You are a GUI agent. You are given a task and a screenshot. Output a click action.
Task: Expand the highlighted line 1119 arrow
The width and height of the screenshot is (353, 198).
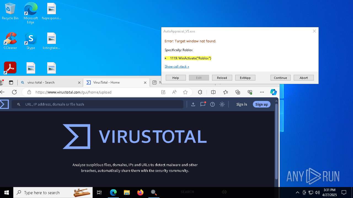coord(166,58)
